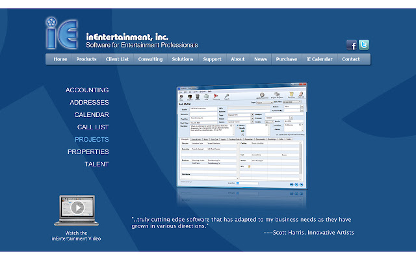This screenshot has height=260, width=416.
Task: Play the inEntertainment video on the laptop
Action: pos(77,208)
